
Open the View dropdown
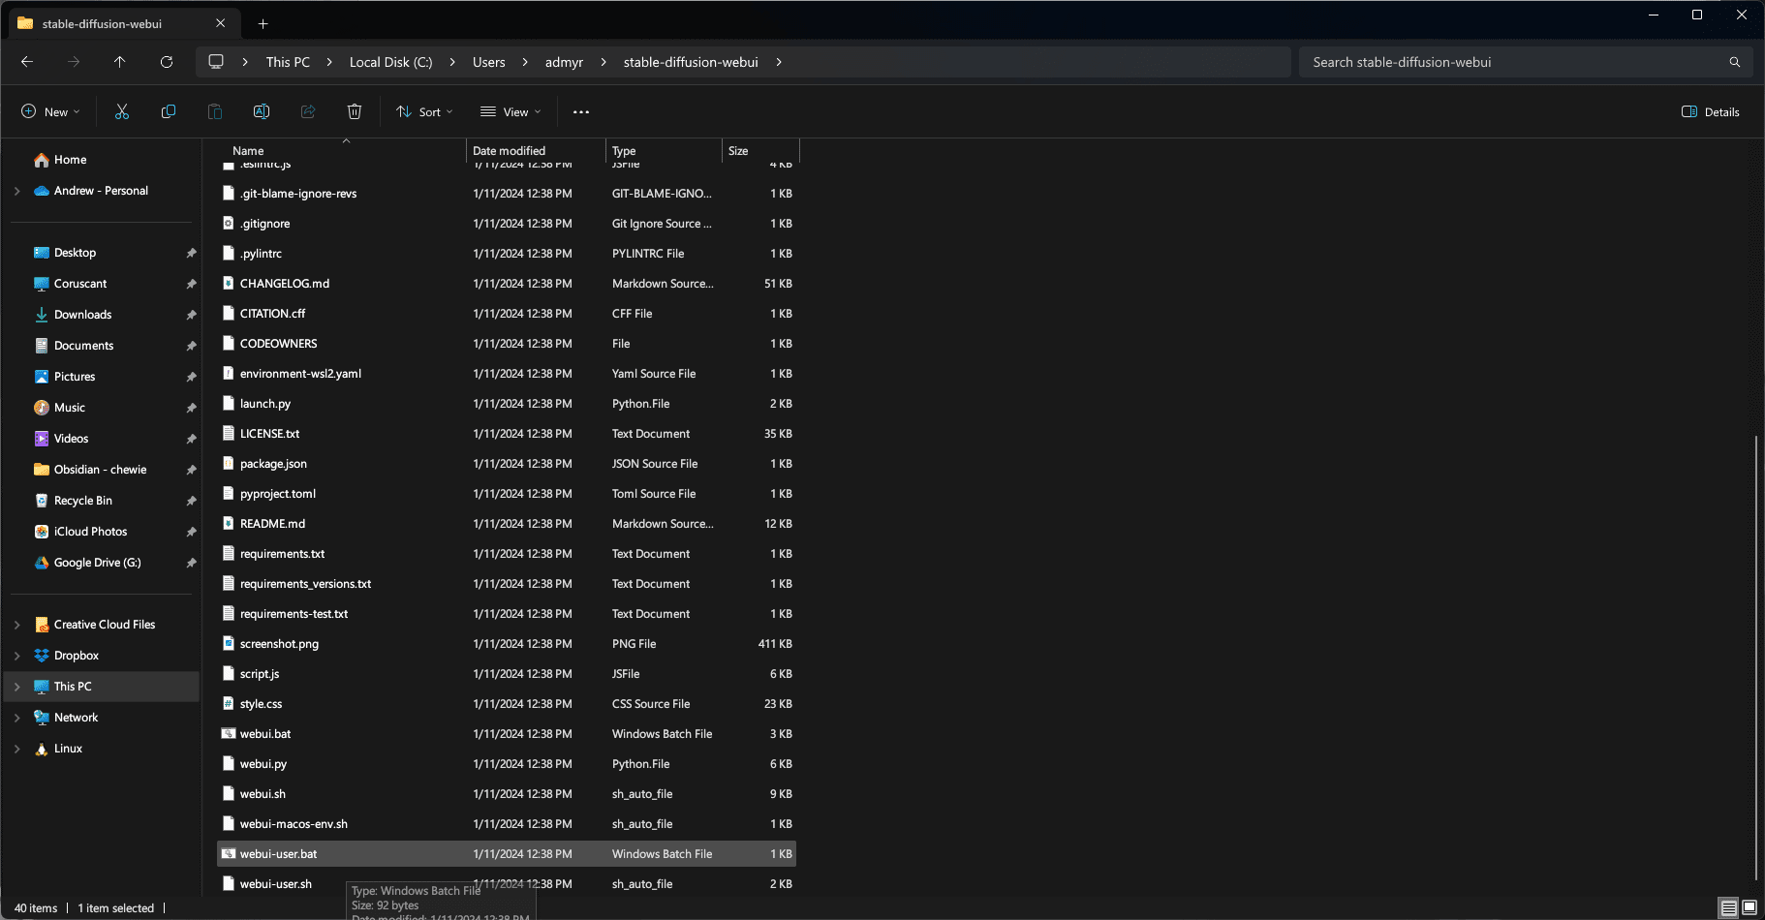coord(511,112)
